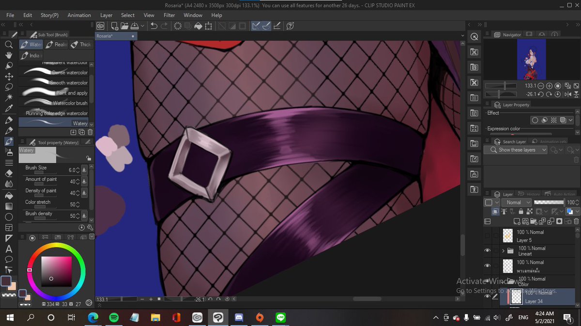Open the Save dropdown arrow
This screenshot has height=326, width=581.
[142, 26]
